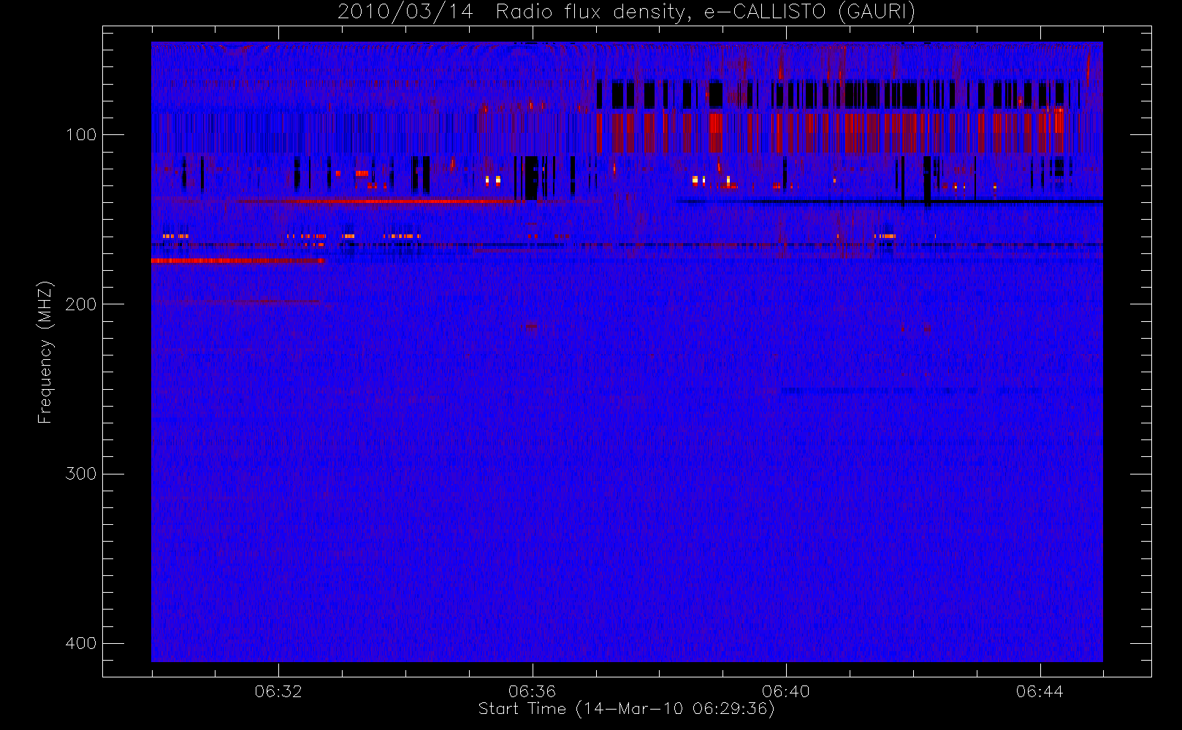Click the '06:40' time tick label
The image size is (1182, 730).
[786, 691]
